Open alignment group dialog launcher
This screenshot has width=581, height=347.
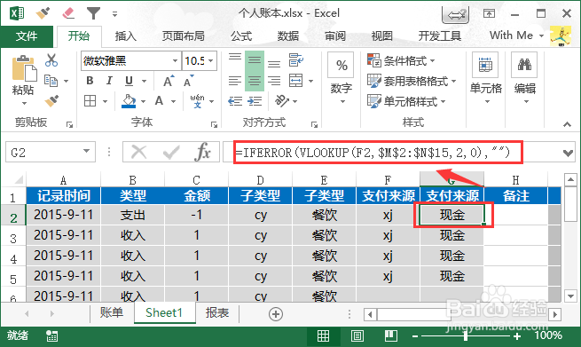[315, 125]
